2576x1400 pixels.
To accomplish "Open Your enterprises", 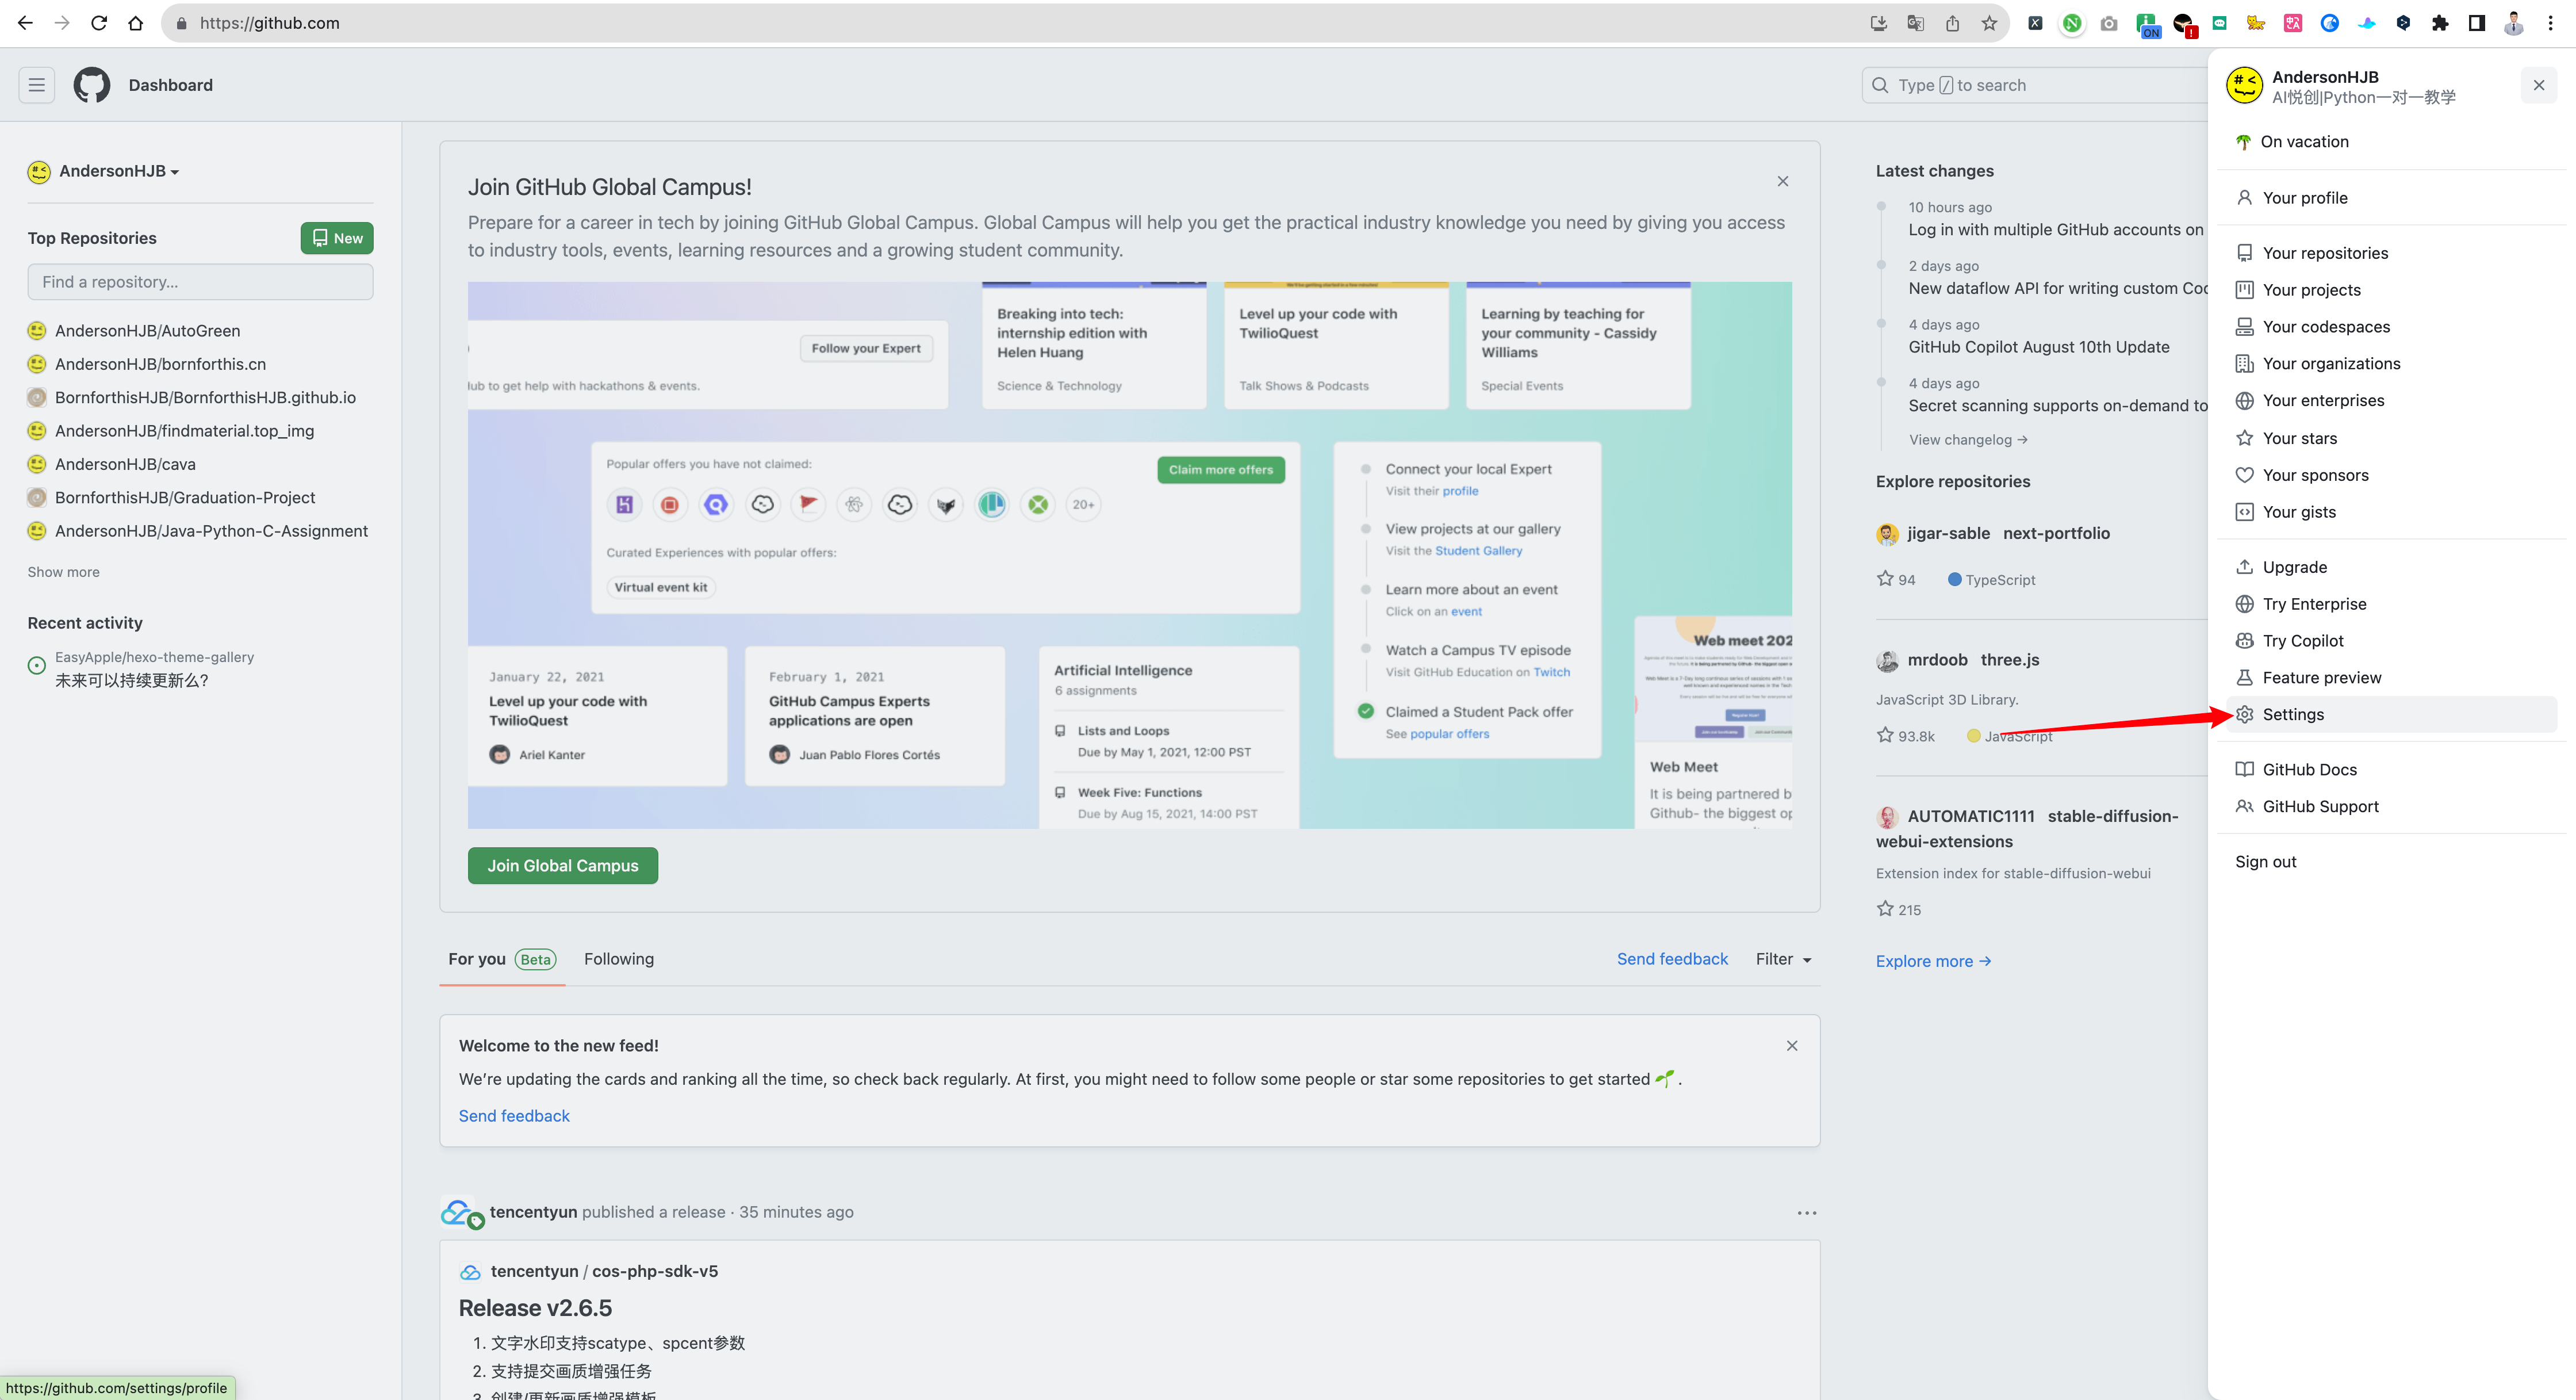I will (x=2392, y=401).
